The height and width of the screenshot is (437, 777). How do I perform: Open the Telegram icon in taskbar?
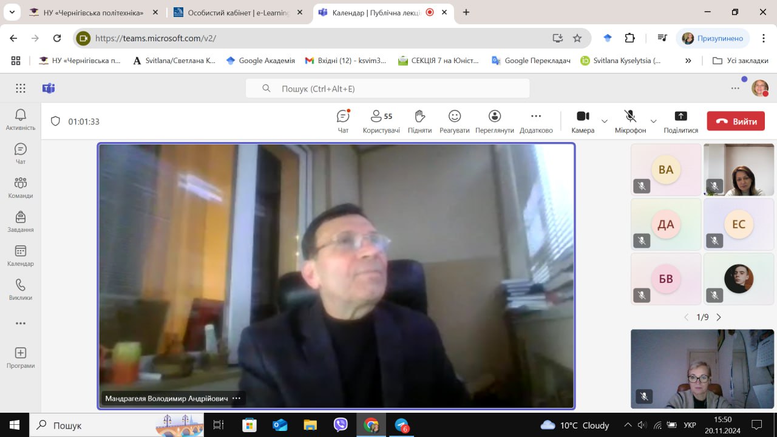click(401, 425)
